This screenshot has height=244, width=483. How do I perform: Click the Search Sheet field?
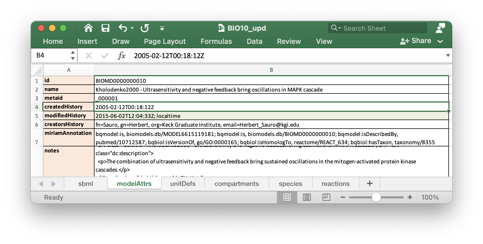click(x=377, y=28)
